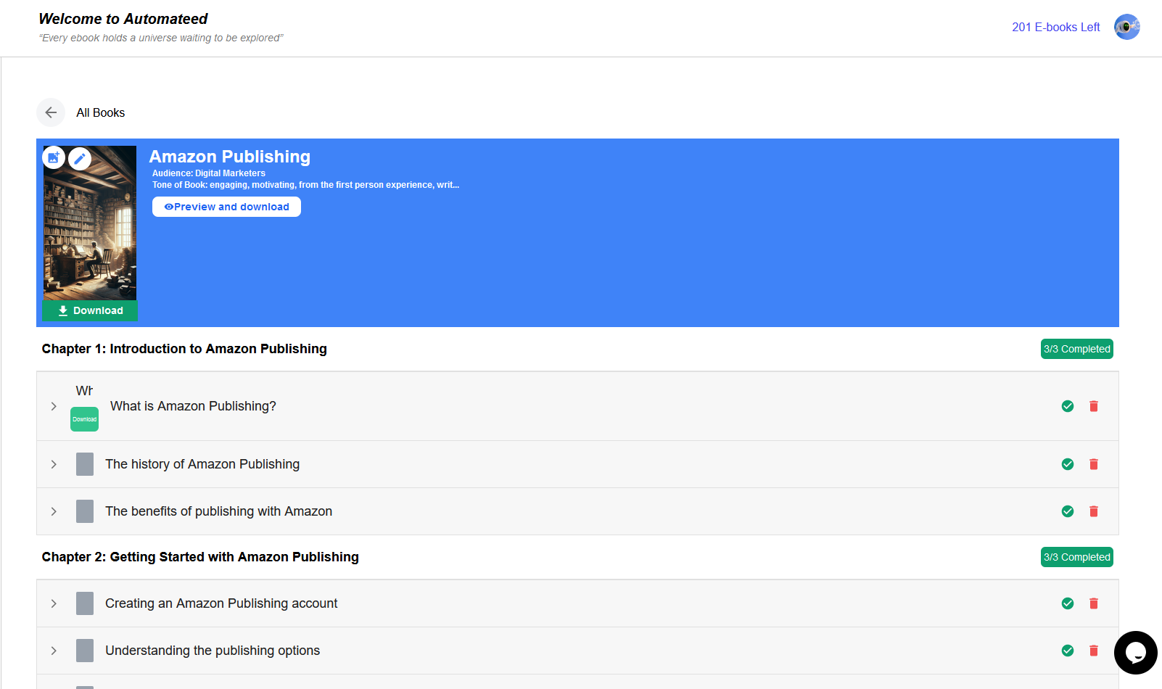Click 'Understanding the publishing options' text

[x=213, y=651]
